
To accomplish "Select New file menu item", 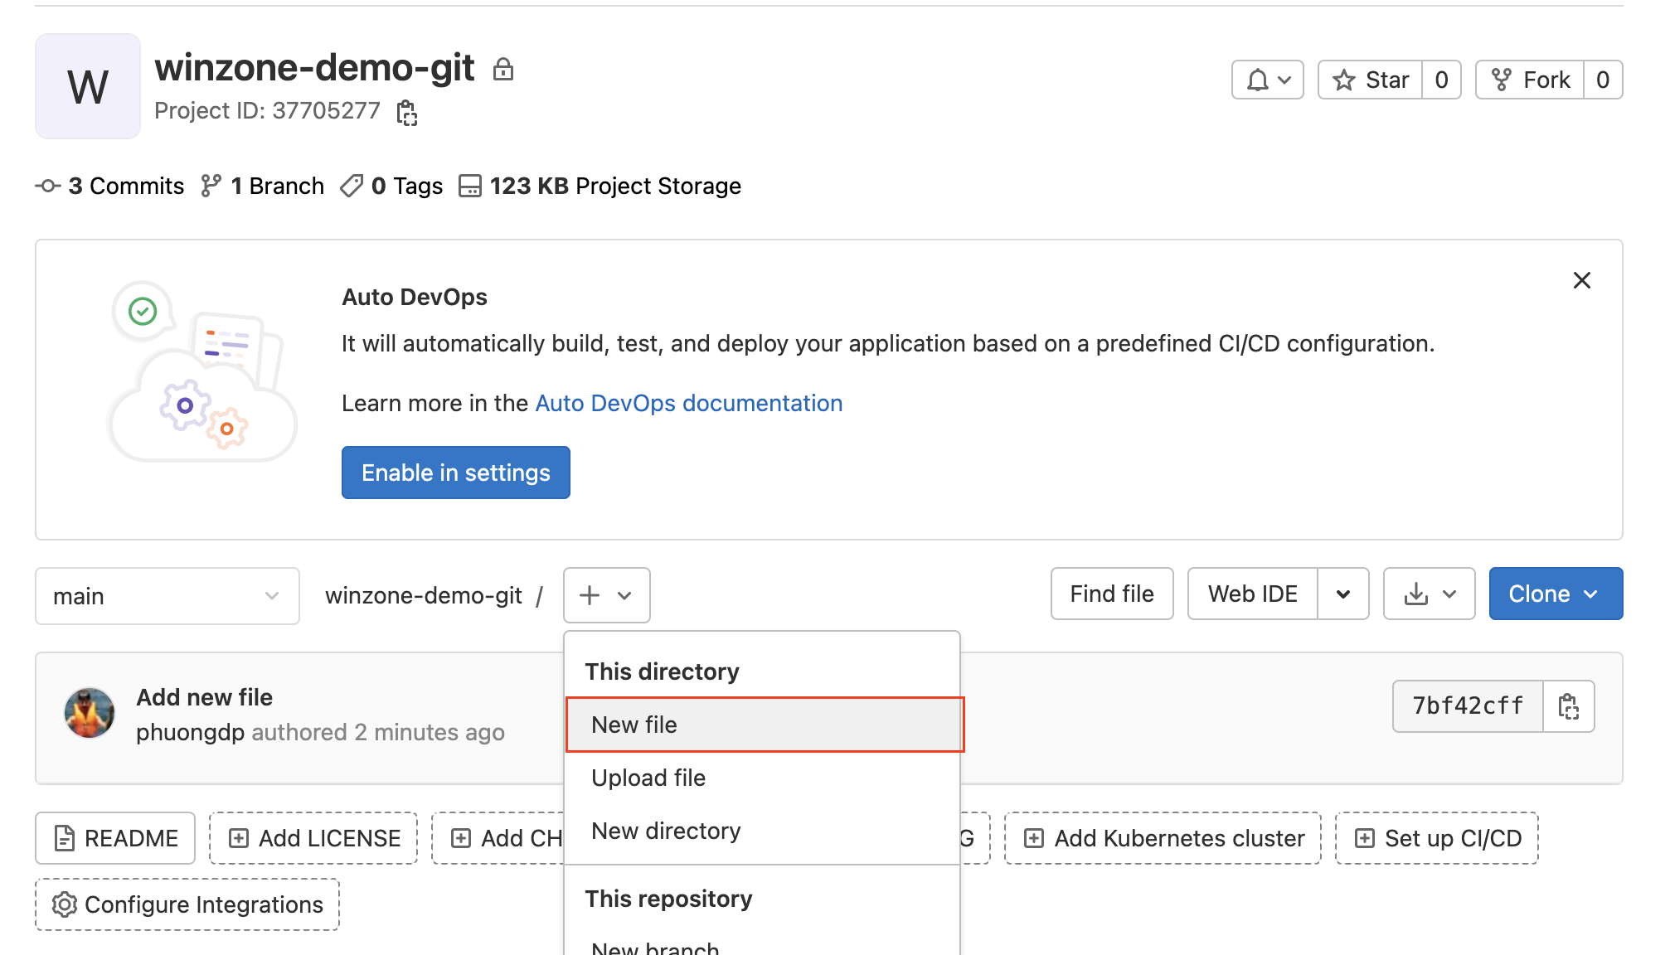I will (765, 725).
